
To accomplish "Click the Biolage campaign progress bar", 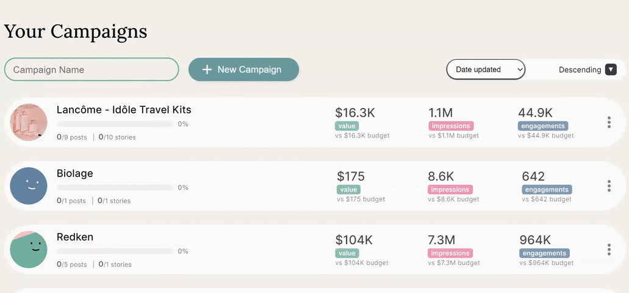I will coord(115,187).
